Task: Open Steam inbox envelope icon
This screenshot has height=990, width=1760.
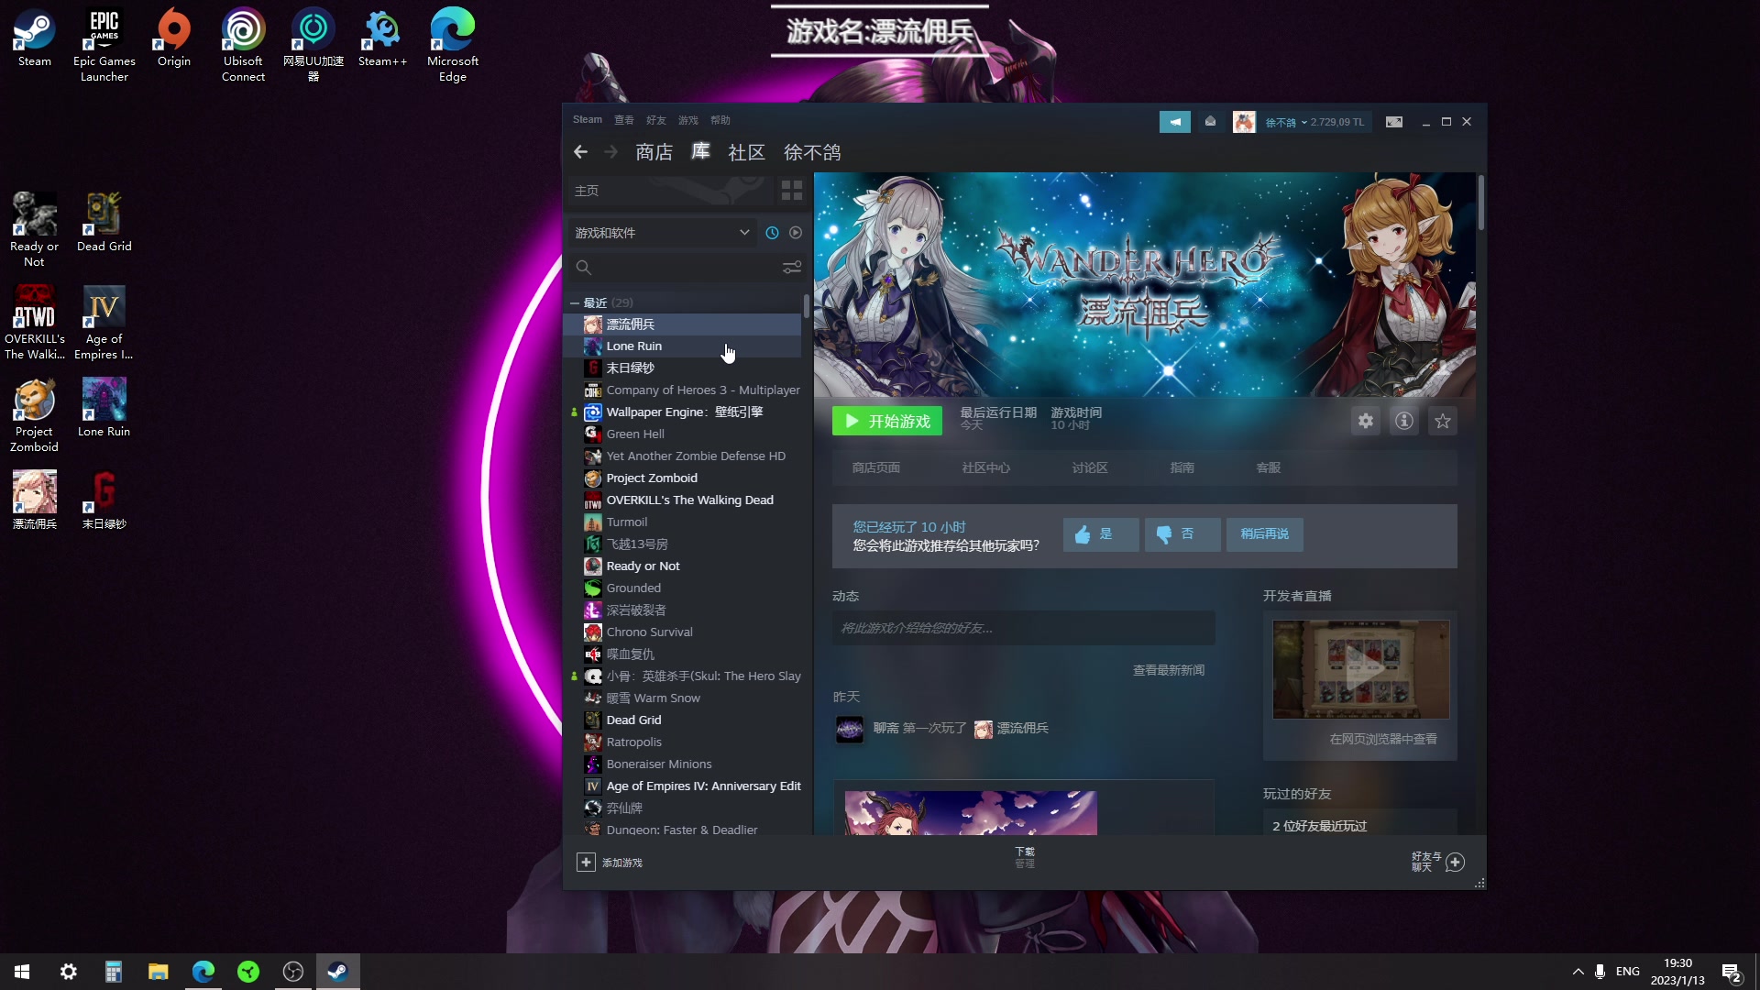Action: click(x=1210, y=121)
